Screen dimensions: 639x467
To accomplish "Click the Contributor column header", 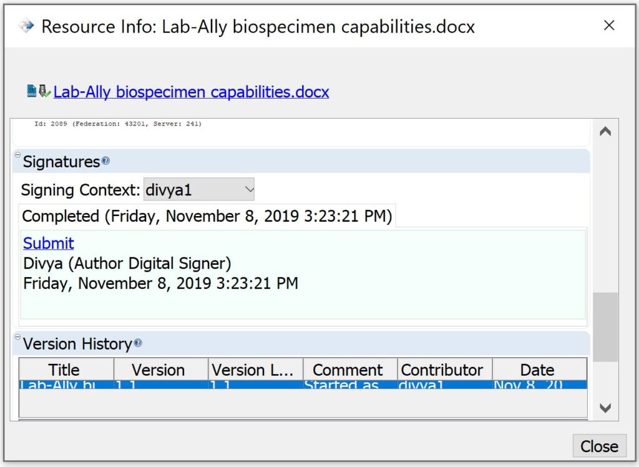I will pyautogui.click(x=442, y=370).
